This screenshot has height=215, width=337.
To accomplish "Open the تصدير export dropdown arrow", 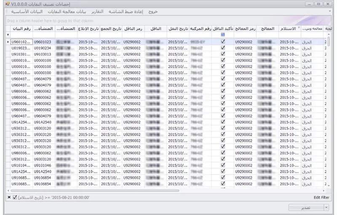I will click(326, 207).
